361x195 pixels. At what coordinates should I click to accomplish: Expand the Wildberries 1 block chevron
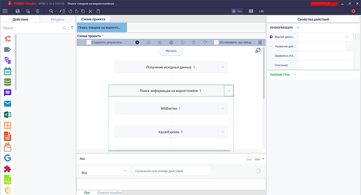(222, 108)
